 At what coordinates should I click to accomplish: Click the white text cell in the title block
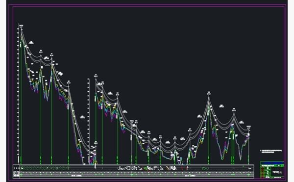pos(277,172)
